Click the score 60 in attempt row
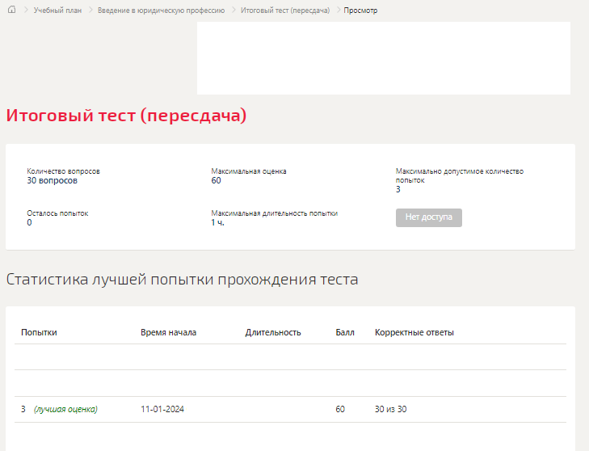This screenshot has width=589, height=451. pos(340,409)
